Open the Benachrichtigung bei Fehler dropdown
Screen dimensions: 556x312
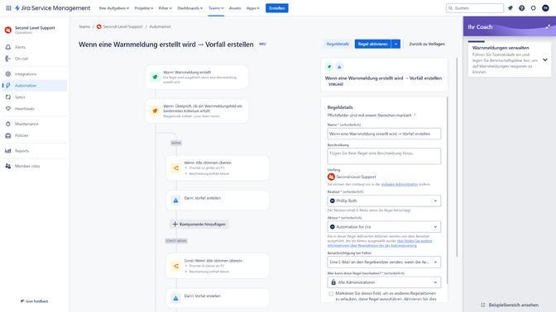tap(384, 262)
